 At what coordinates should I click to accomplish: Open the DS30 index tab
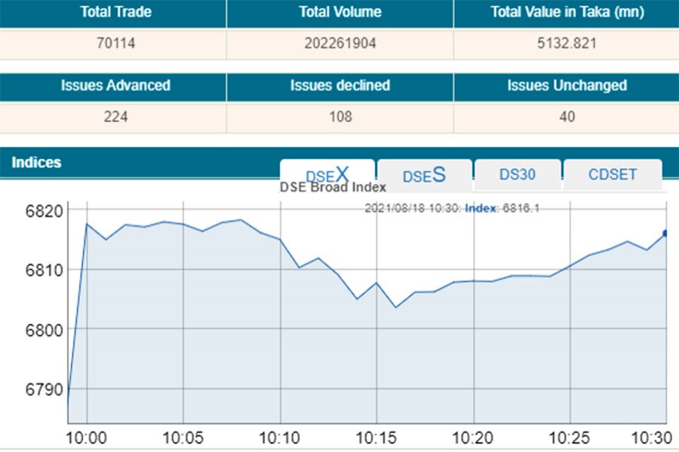(518, 174)
